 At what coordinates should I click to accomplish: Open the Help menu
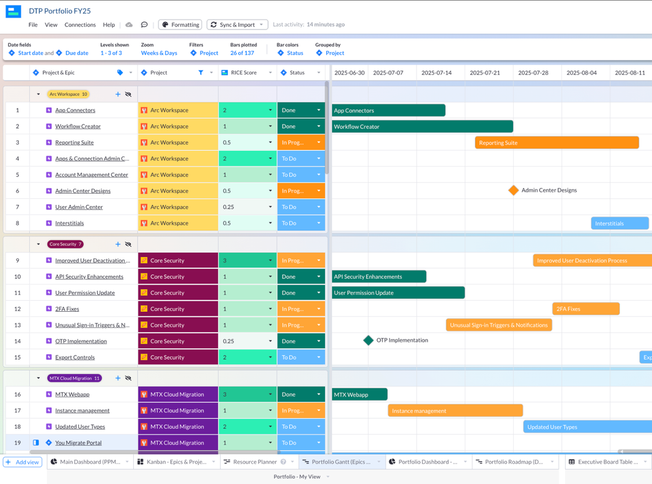click(x=109, y=25)
